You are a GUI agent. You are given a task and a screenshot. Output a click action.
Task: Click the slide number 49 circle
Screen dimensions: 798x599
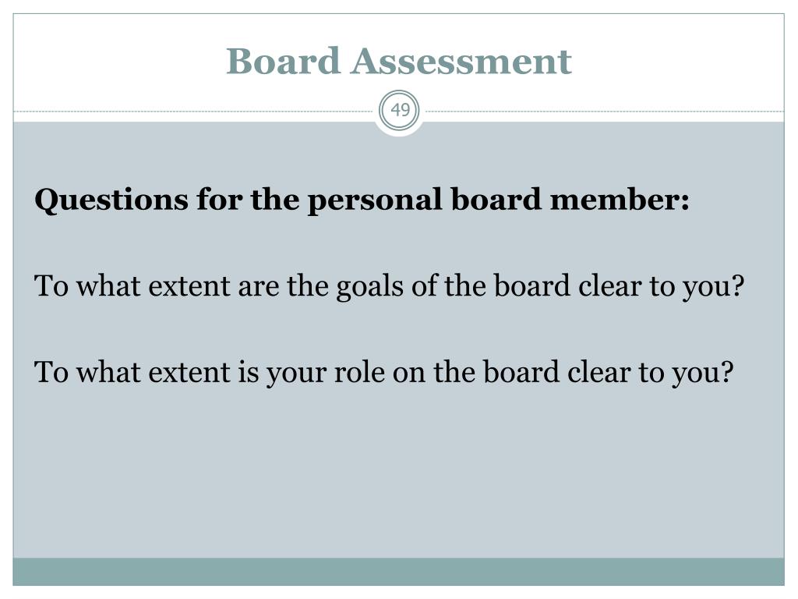[400, 110]
